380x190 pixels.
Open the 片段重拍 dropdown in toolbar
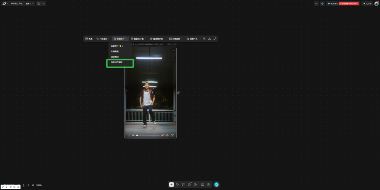(x=103, y=39)
